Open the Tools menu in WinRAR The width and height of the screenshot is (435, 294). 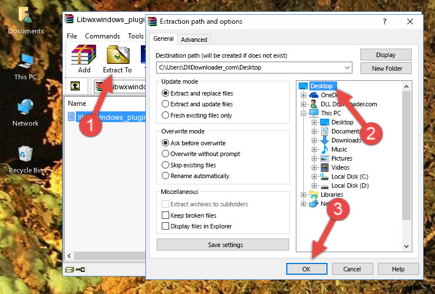136,36
